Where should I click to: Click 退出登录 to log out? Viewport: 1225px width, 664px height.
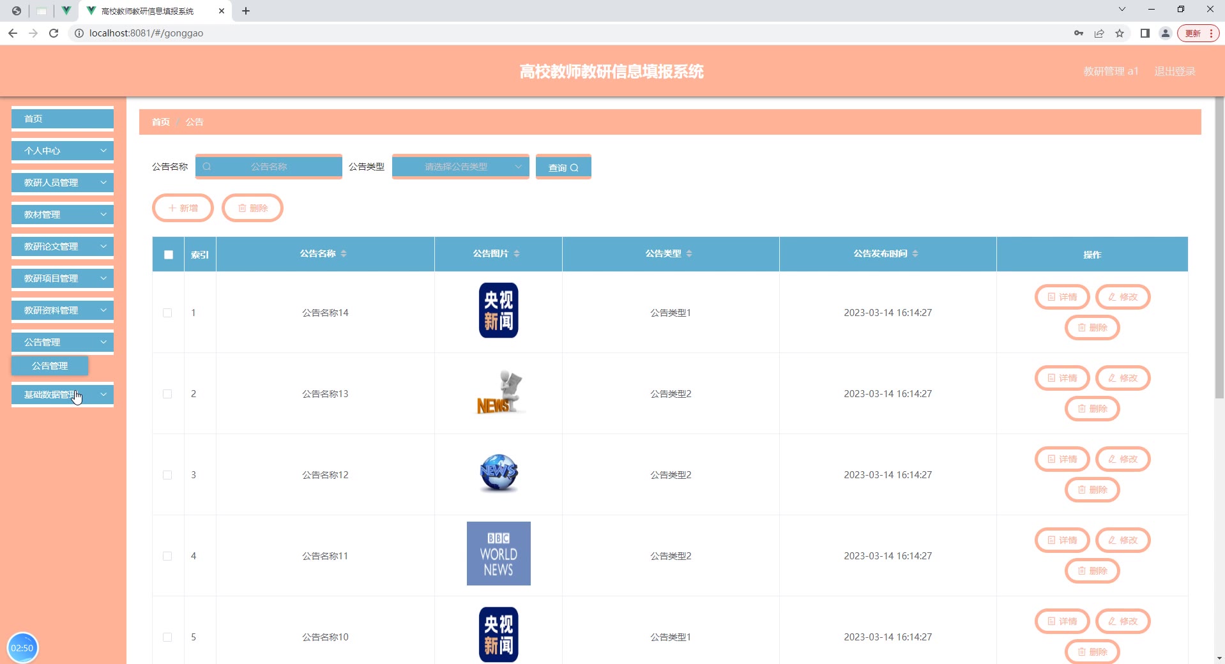tap(1175, 72)
